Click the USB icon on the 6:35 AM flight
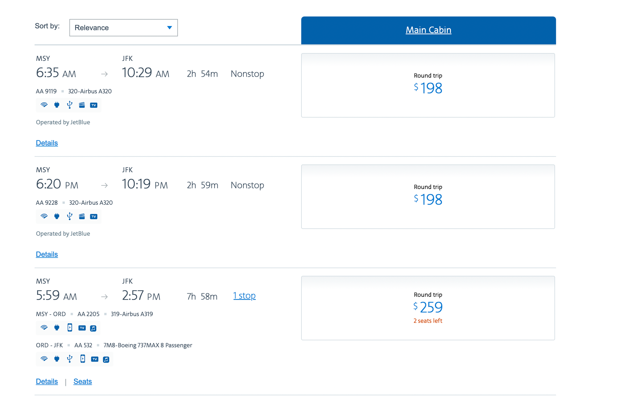 [69, 105]
